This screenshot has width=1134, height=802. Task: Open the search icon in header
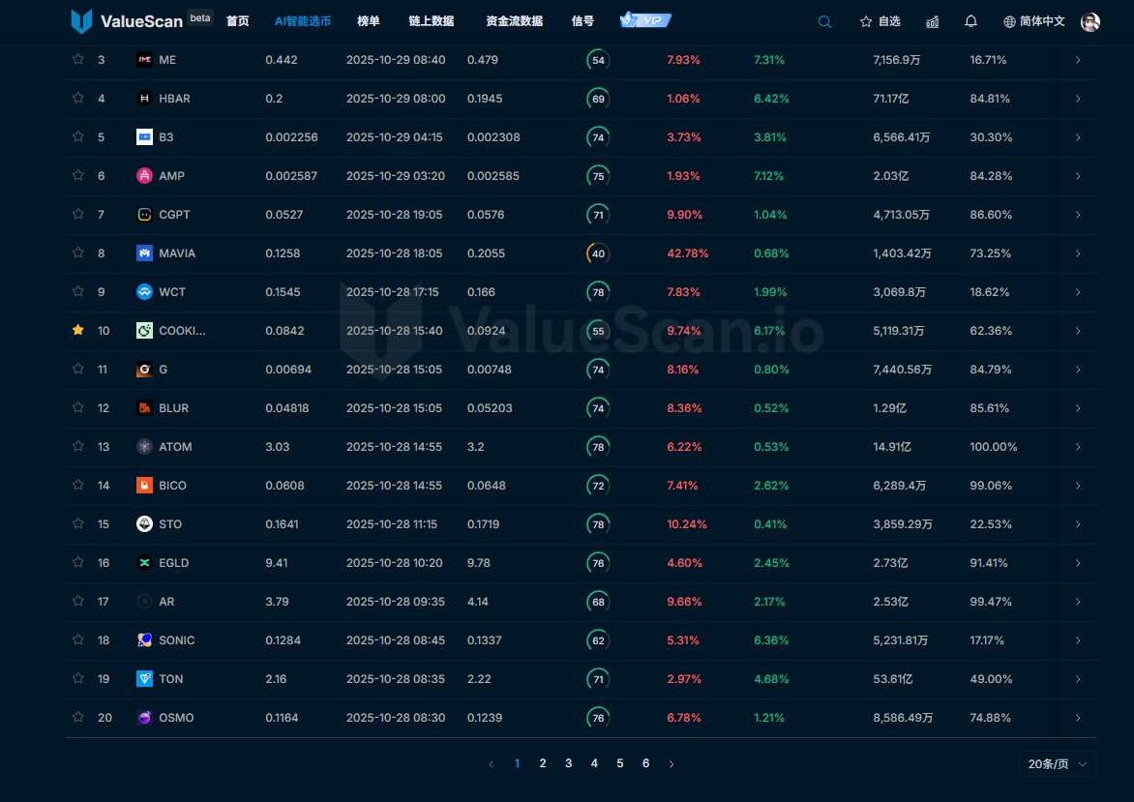tap(824, 21)
